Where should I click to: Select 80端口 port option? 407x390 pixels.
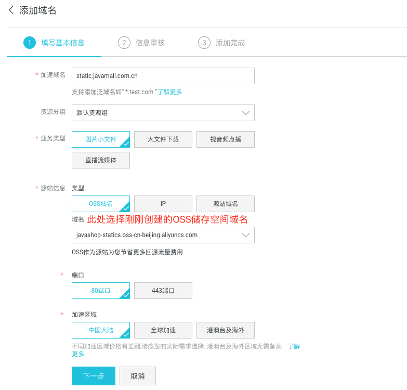click(x=101, y=291)
